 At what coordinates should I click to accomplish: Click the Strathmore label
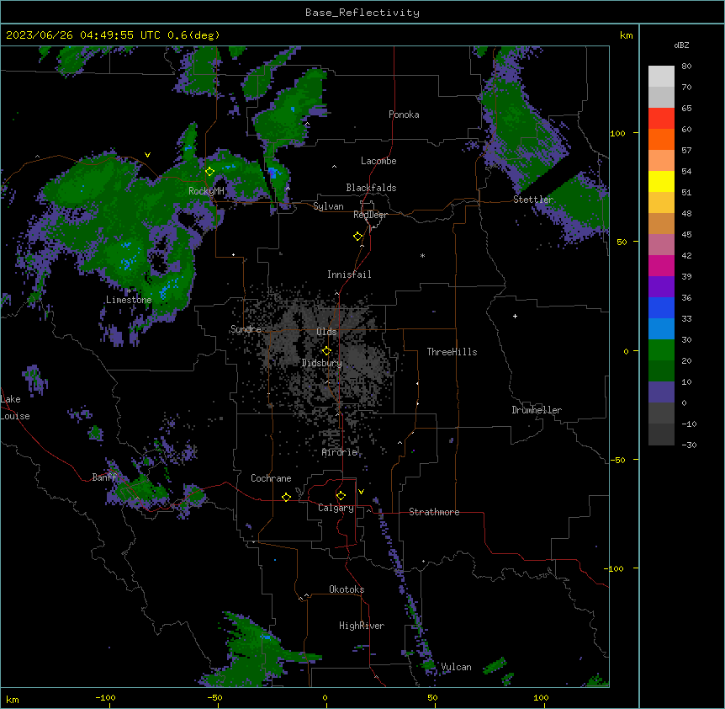434,512
